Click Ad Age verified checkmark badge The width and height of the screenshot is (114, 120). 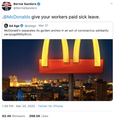click(x=22, y=26)
